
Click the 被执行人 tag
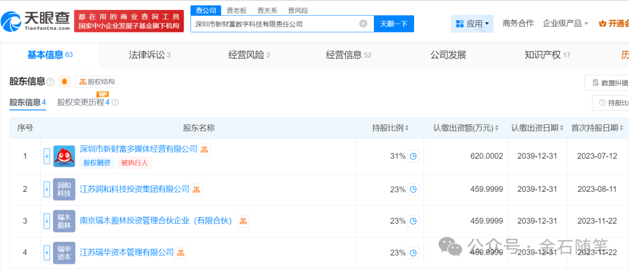click(x=135, y=163)
